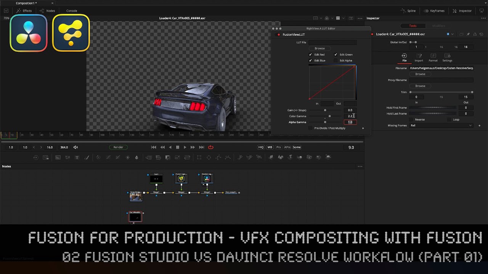Stop playback
The image size is (488, 274).
coord(177,147)
